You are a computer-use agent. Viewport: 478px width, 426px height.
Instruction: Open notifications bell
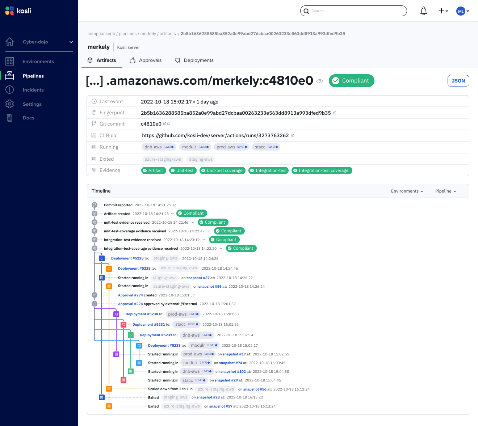tap(423, 11)
